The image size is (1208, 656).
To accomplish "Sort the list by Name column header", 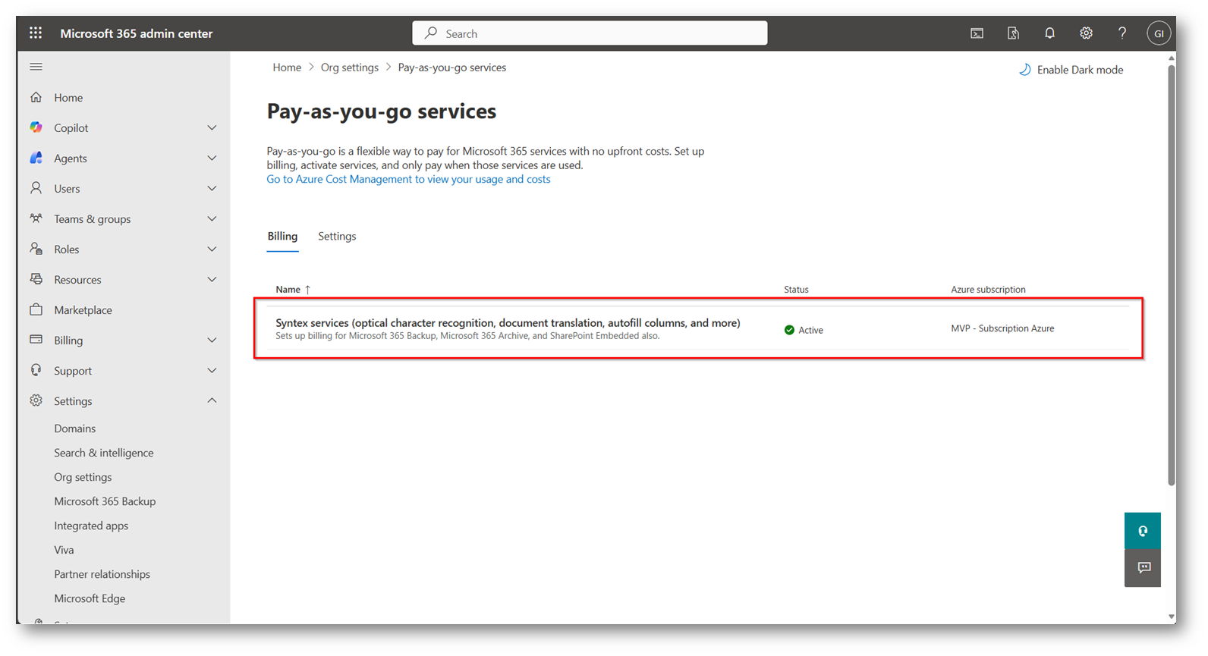I will coord(288,290).
